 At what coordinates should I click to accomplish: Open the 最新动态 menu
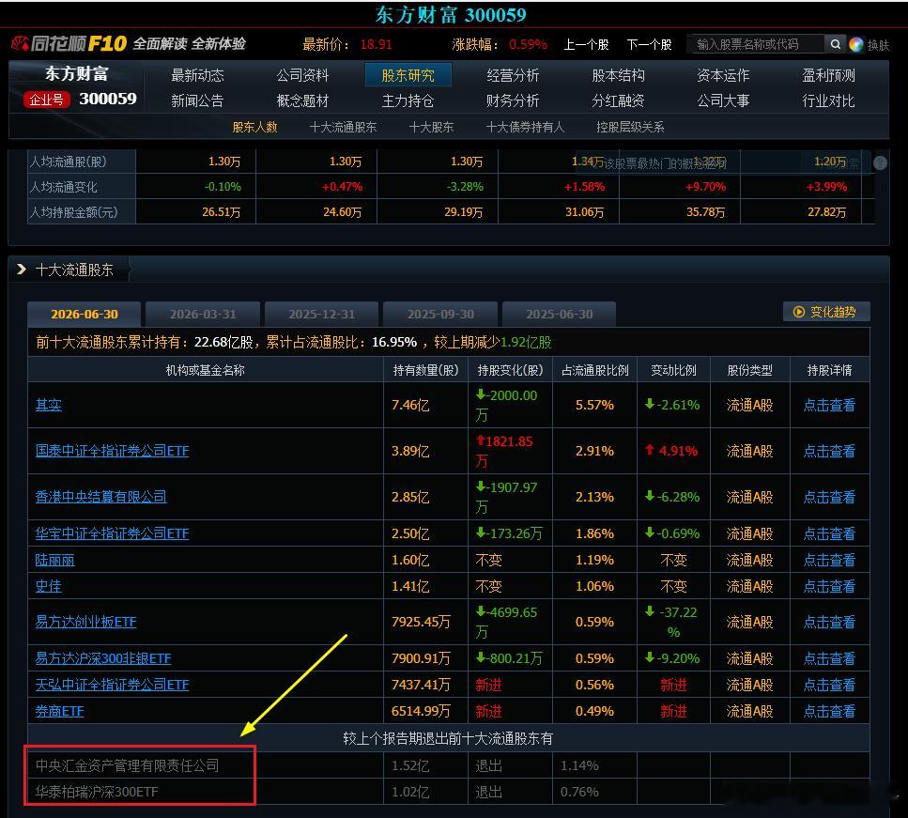coord(197,75)
